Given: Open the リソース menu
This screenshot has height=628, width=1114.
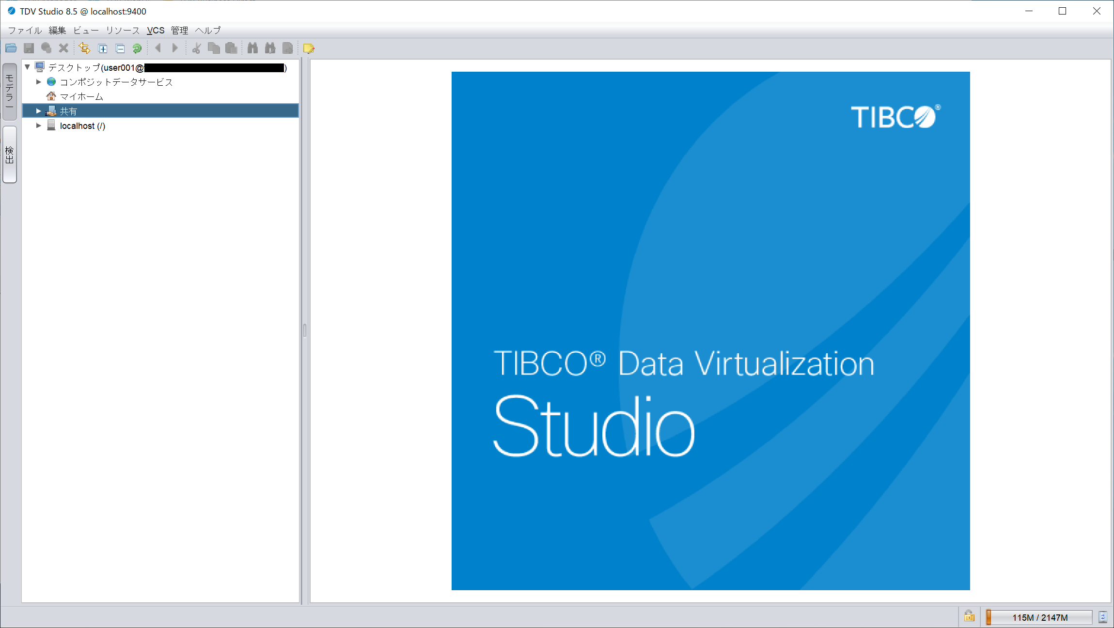Looking at the screenshot, I should pos(123,30).
